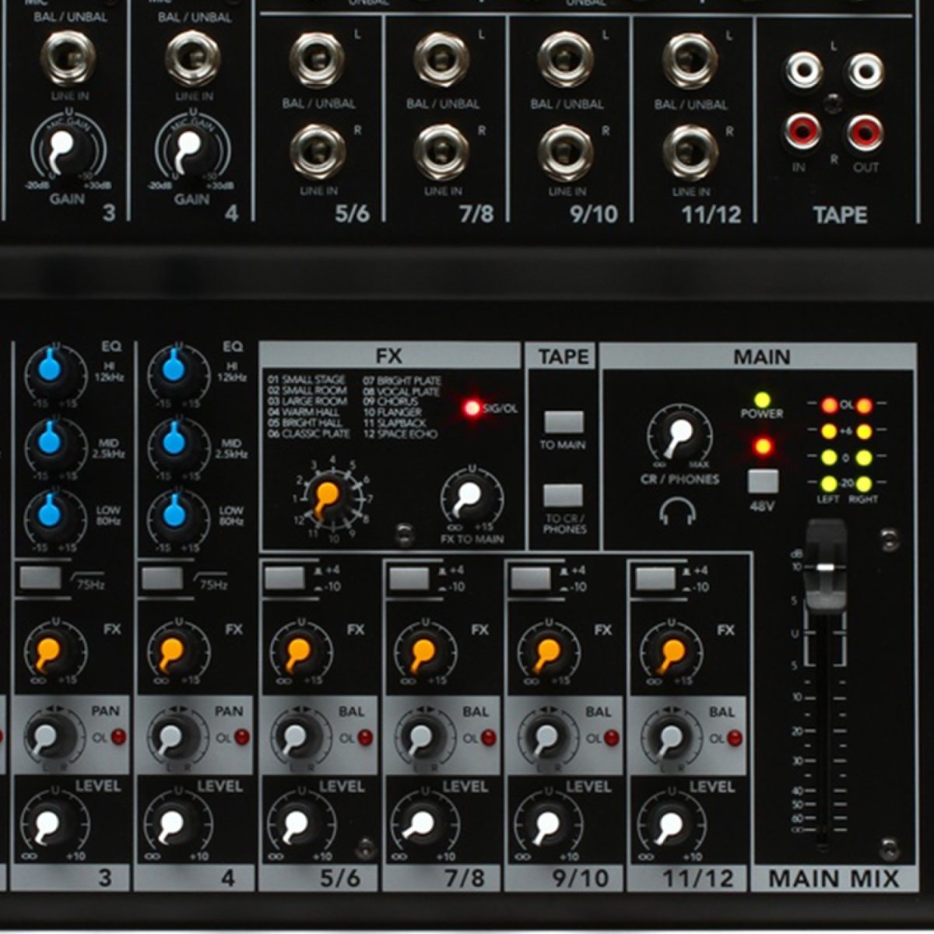Image resolution: width=934 pixels, height=934 pixels.
Task: Click the red TAPE IN right RCA jack
Action: (x=802, y=132)
